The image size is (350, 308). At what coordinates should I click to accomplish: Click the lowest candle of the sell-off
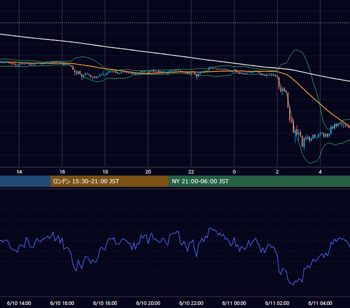tap(304, 144)
